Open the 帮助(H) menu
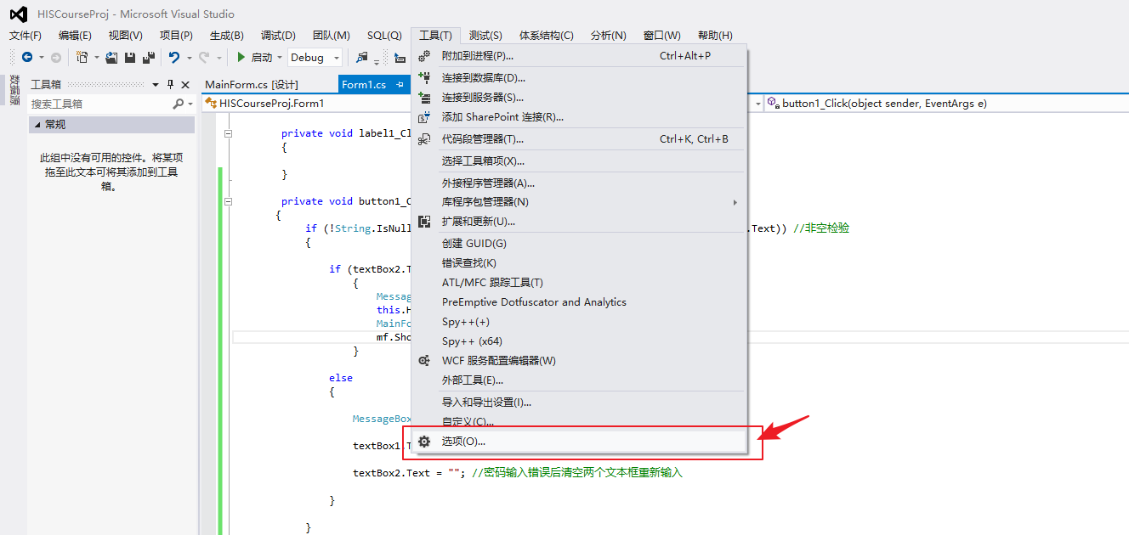 tap(714, 36)
